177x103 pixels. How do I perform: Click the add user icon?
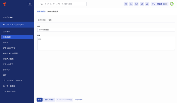point(147,4)
